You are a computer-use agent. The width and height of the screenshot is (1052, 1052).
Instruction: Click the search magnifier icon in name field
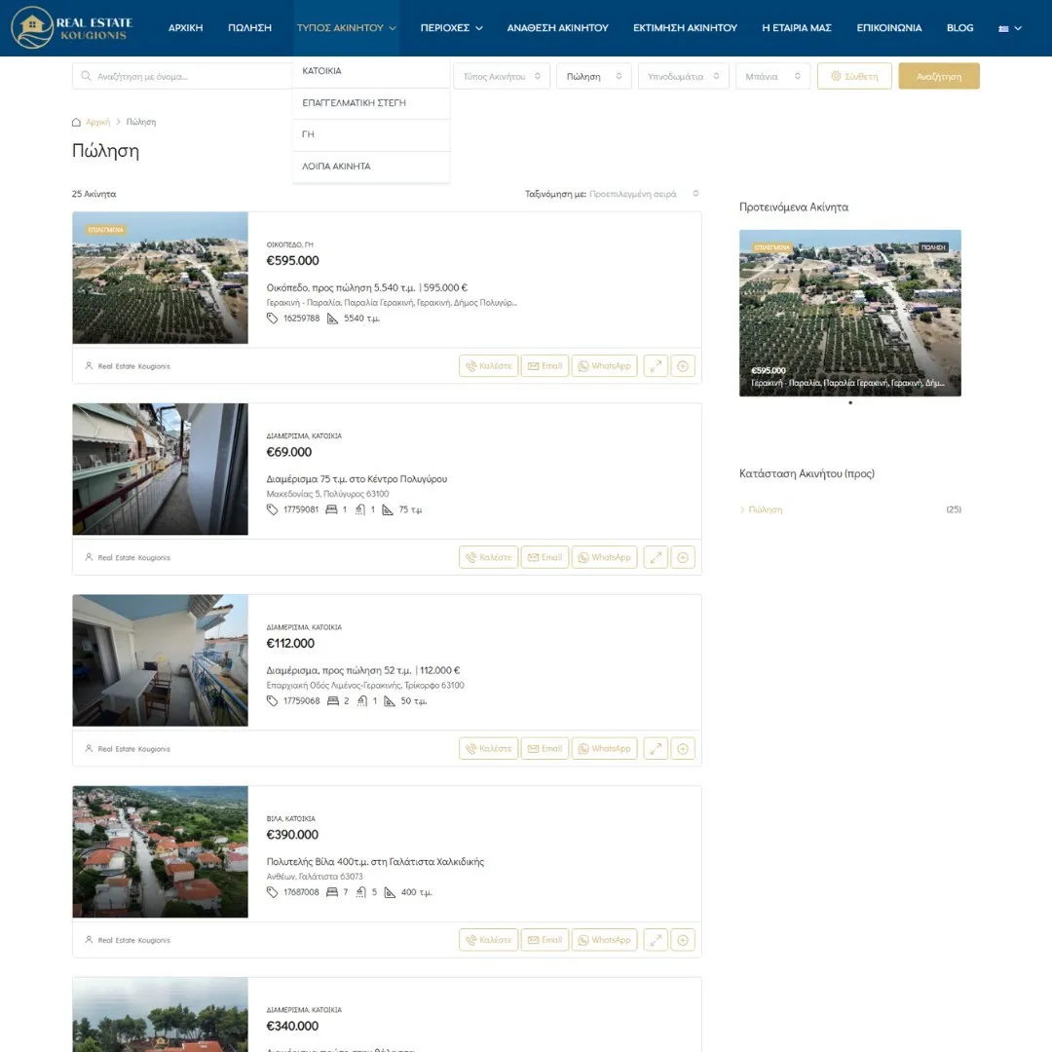(86, 76)
